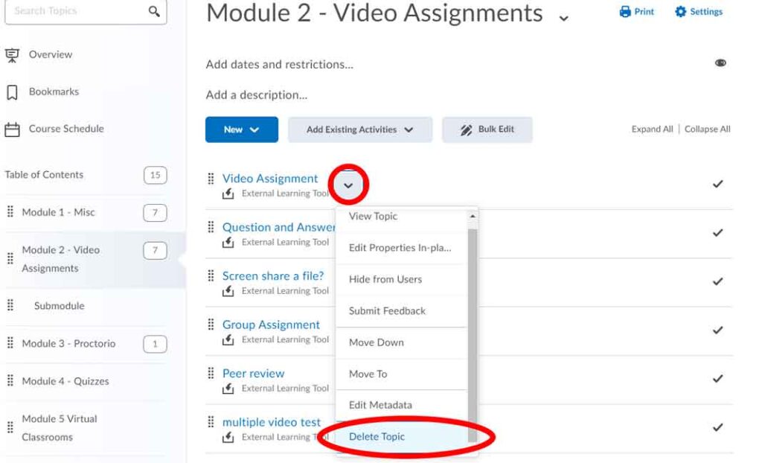Viewport: 762px width, 463px height.
Task: Click the Search Topics input field
Action: [x=74, y=11]
